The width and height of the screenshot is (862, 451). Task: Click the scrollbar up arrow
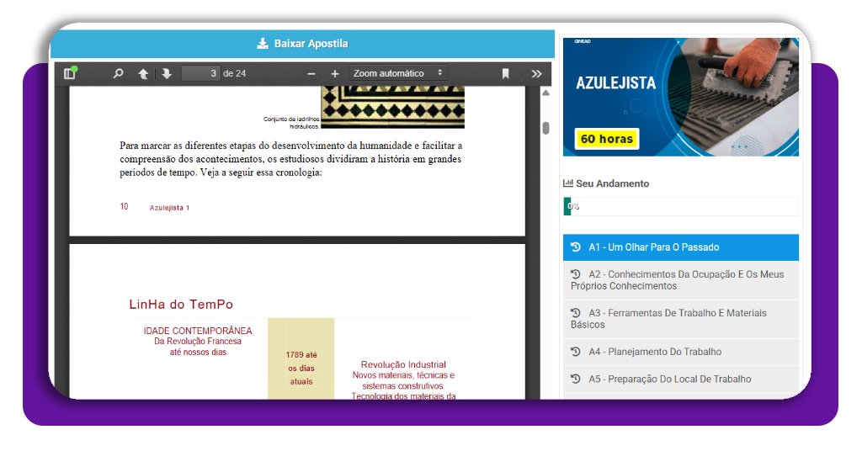[x=545, y=93]
